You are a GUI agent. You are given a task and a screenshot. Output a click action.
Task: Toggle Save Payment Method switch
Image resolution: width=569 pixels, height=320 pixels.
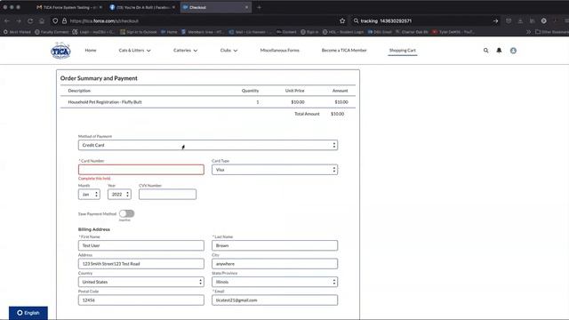click(x=126, y=213)
